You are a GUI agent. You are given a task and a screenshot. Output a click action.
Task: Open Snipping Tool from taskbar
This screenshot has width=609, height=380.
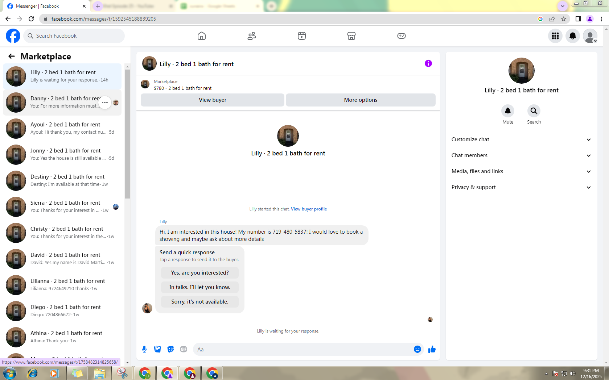click(122, 373)
